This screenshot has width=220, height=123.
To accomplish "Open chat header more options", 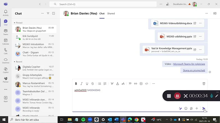I will click(x=207, y=13).
